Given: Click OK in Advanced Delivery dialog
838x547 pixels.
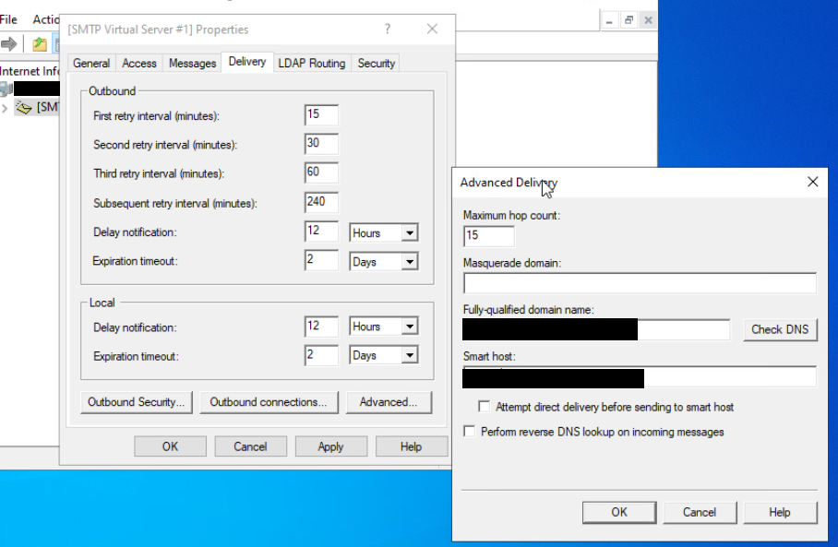Looking at the screenshot, I should click(x=619, y=512).
